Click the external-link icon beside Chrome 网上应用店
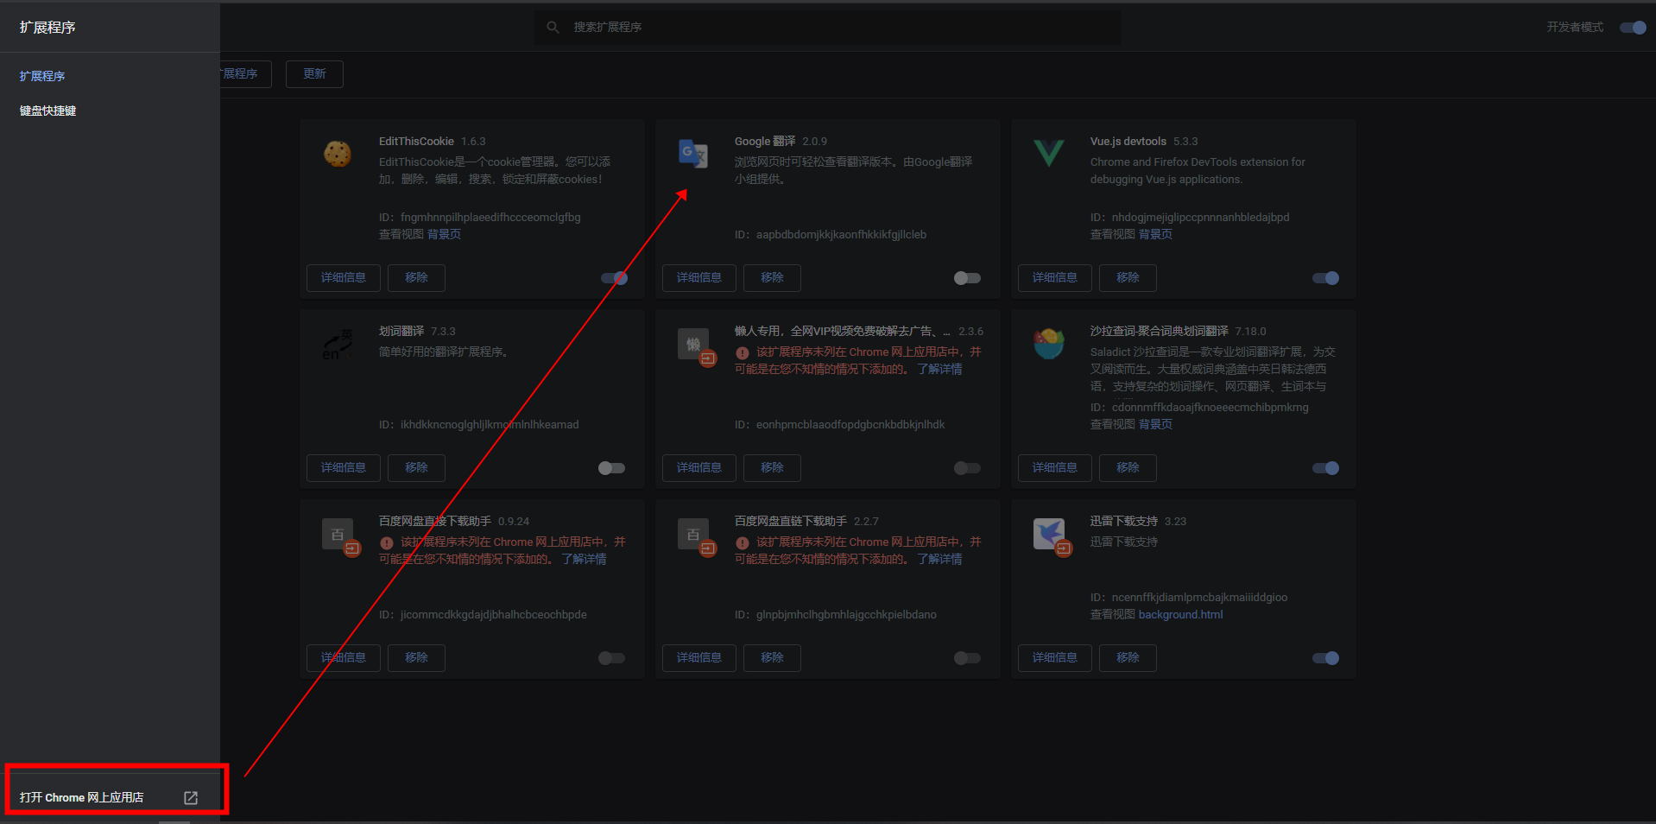This screenshot has width=1656, height=824. (x=190, y=797)
